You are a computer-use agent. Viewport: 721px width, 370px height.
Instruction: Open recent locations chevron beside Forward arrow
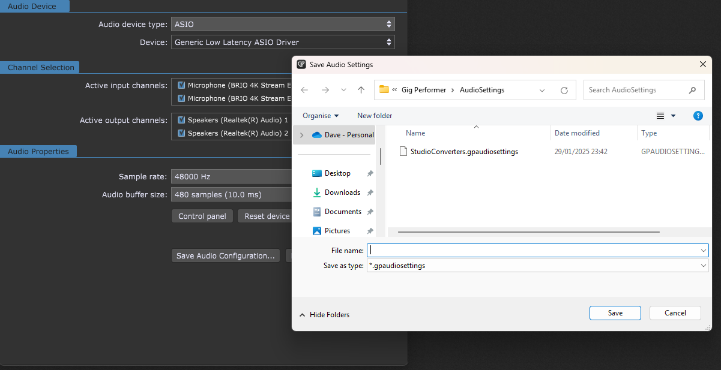[343, 90]
